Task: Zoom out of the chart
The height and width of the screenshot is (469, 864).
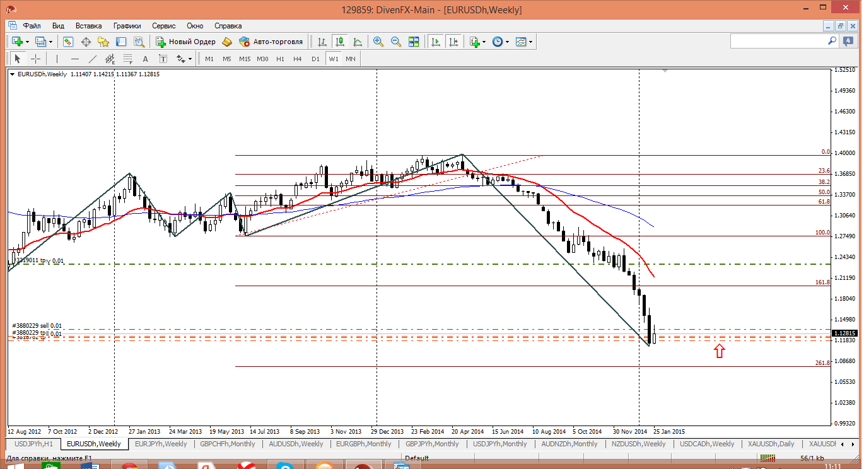Action: (396, 42)
